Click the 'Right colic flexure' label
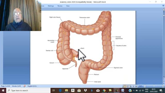This screenshot has width=165, height=93. (x=55, y=17)
